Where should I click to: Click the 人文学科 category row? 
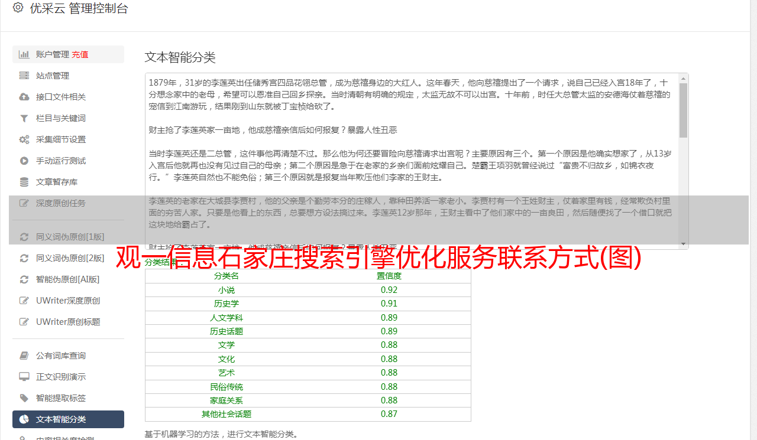(x=308, y=318)
